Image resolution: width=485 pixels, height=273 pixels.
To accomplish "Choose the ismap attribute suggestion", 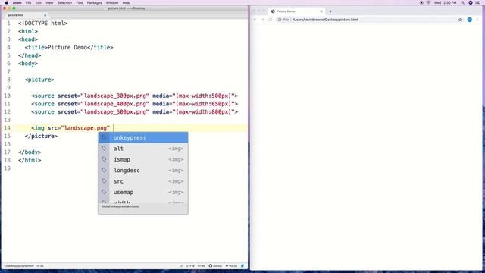I will click(x=143, y=159).
